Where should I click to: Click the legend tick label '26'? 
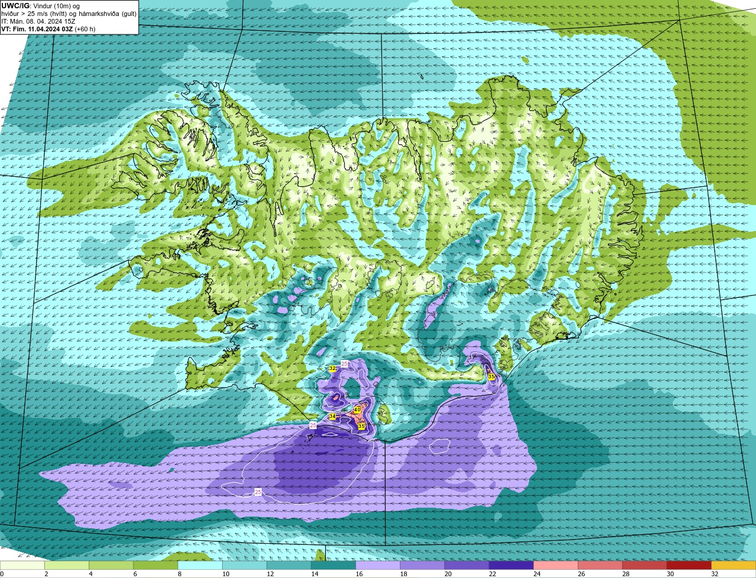[x=582, y=574]
